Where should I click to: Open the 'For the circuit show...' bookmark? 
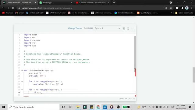pyautogui.click(x=78, y=13)
